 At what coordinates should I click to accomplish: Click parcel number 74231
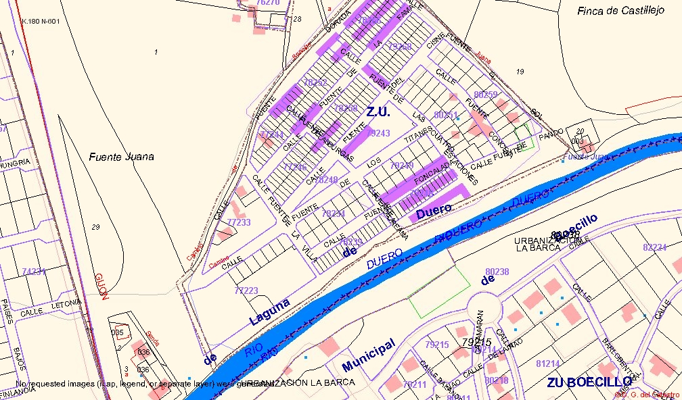tap(34, 271)
